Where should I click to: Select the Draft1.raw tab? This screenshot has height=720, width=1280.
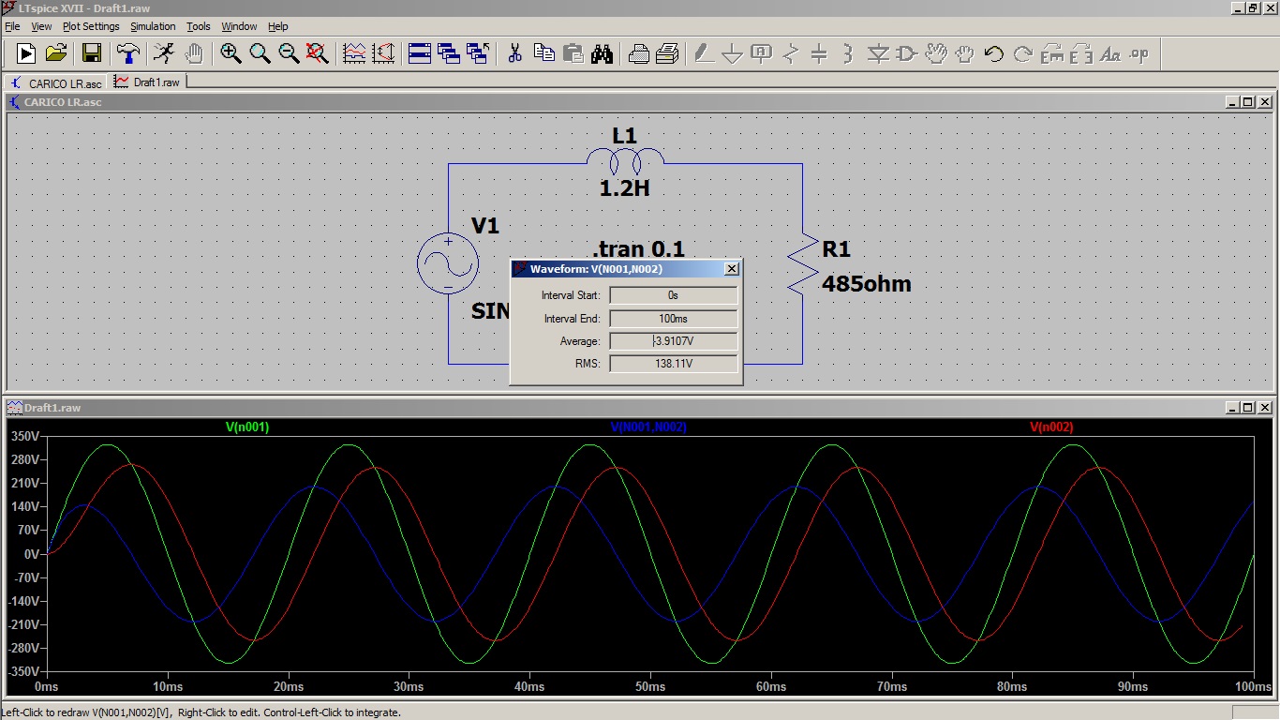tap(148, 82)
